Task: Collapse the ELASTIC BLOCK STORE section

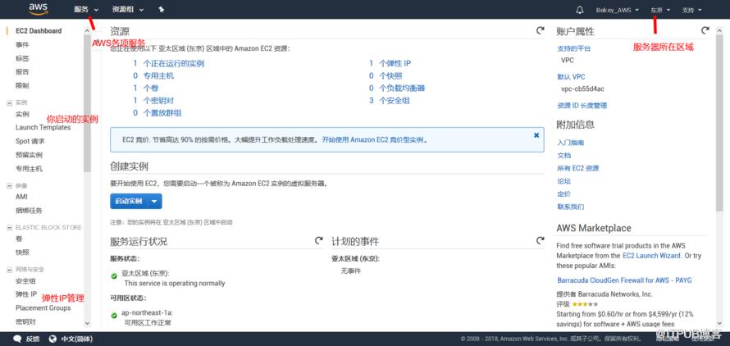Action: point(10,228)
